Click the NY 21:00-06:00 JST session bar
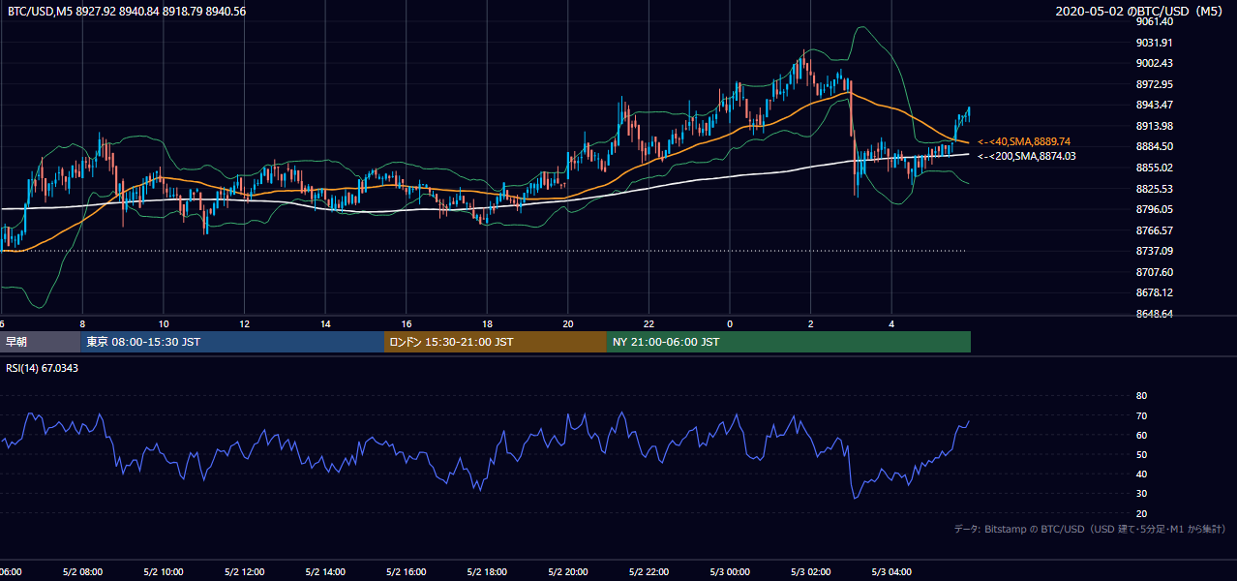 789,342
